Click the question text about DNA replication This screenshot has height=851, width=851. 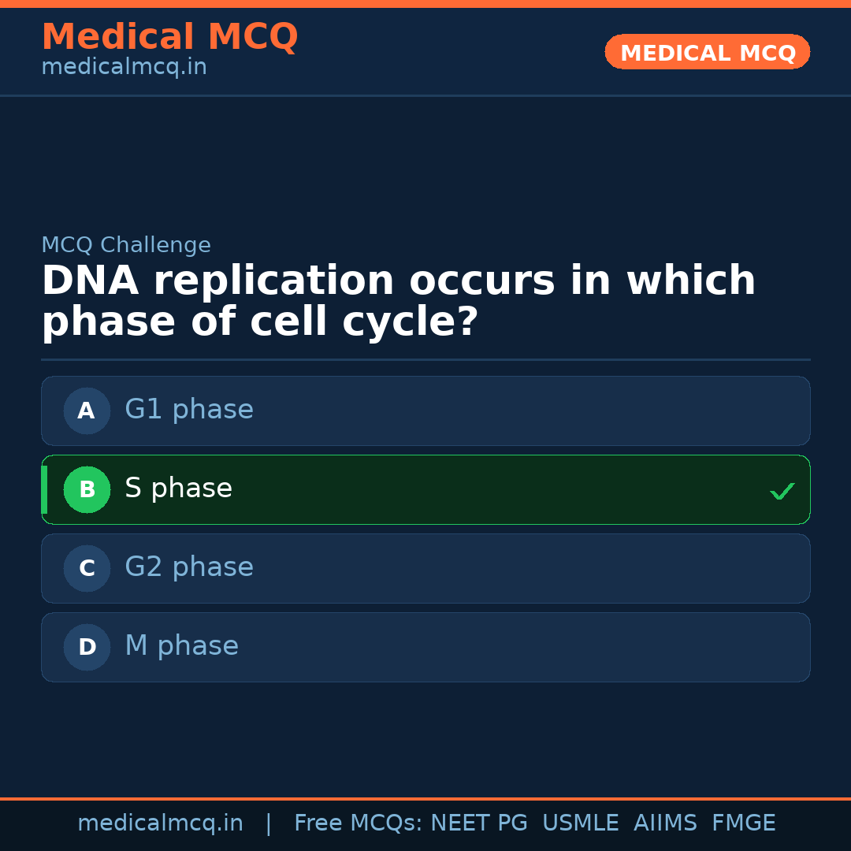click(x=398, y=299)
